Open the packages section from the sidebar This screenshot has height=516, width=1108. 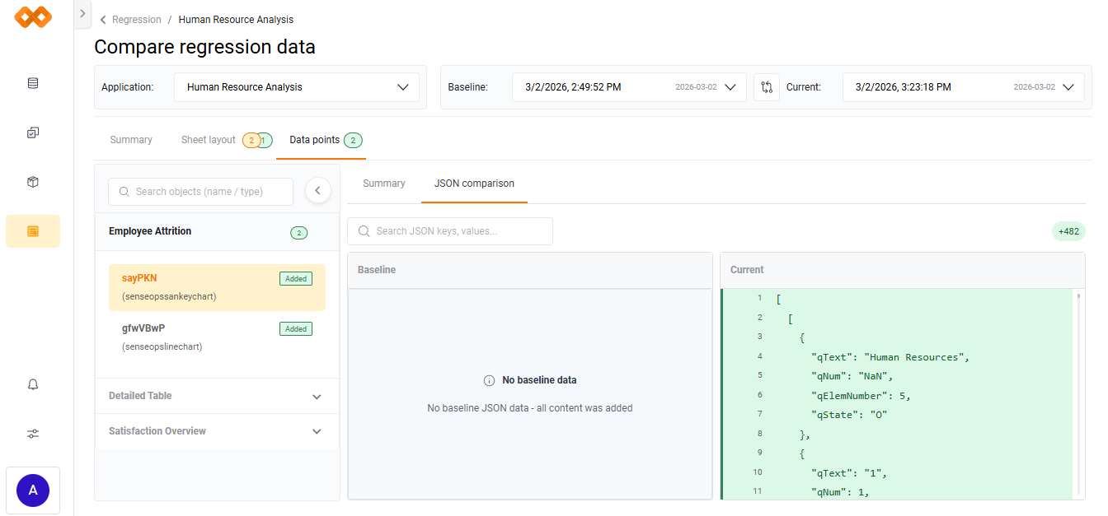pos(32,182)
